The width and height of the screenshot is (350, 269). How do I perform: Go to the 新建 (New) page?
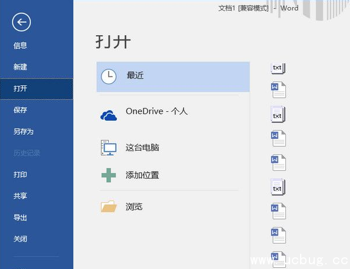21,67
